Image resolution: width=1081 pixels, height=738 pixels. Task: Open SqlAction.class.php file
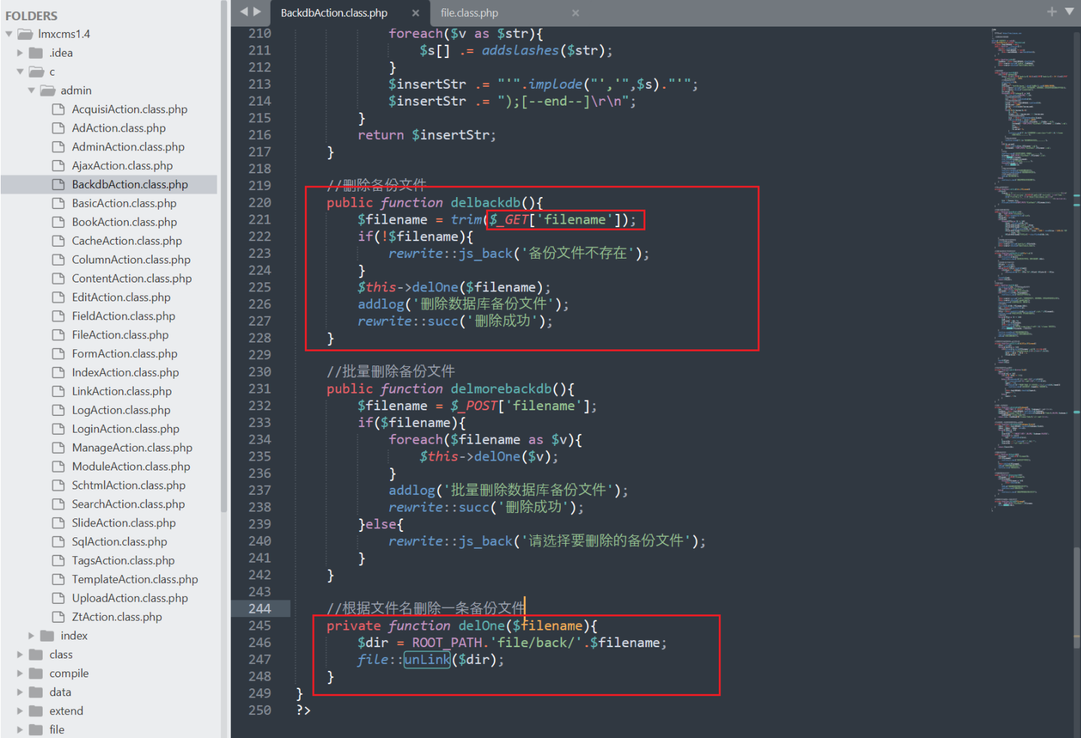click(x=120, y=543)
